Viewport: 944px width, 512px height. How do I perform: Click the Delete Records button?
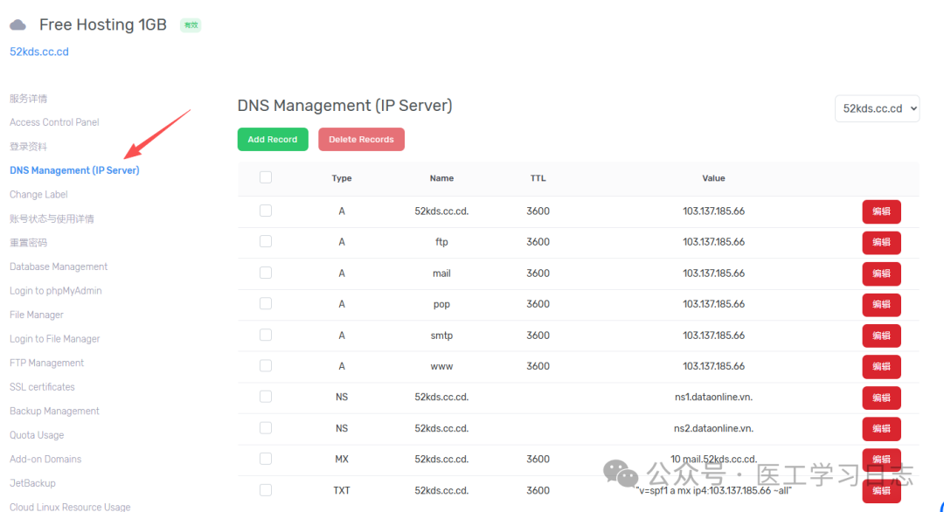point(361,139)
